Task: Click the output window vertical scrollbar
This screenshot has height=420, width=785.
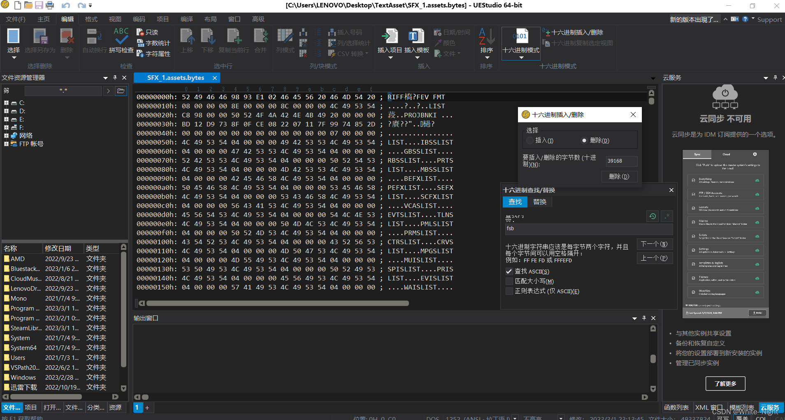Action: click(x=653, y=359)
